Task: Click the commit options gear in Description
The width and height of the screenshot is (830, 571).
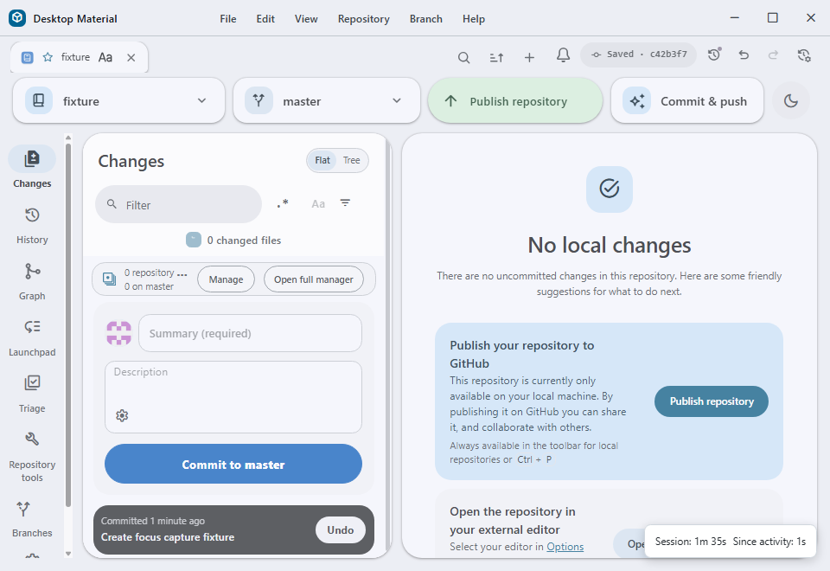Action: pos(122,415)
